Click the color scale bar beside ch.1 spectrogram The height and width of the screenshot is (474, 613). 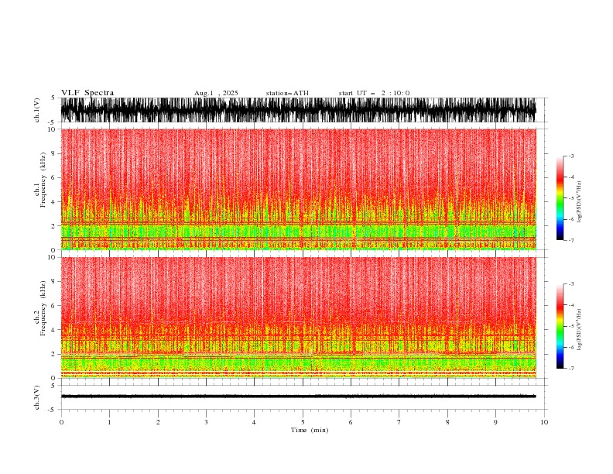pyautogui.click(x=560, y=198)
